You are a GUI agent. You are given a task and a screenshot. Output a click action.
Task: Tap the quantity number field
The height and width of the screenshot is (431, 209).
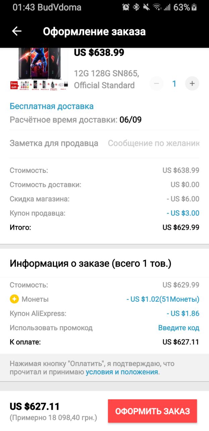174,84
